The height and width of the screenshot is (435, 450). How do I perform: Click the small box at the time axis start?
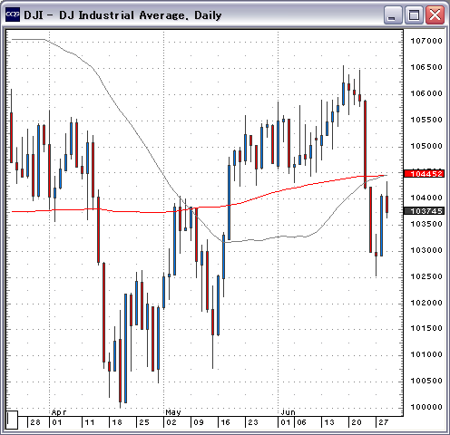click(12, 420)
